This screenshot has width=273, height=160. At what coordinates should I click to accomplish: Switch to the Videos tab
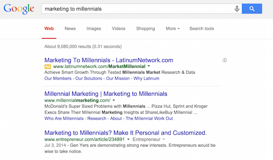click(x=118, y=29)
